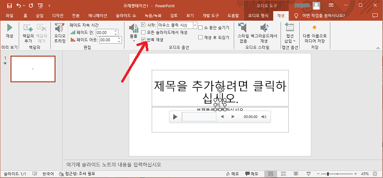Switch to the 홈 tab

coord(25,16)
